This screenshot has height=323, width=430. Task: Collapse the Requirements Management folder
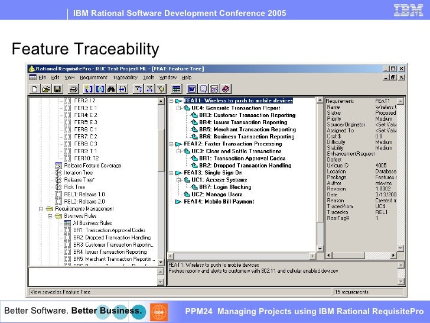pos(41,209)
